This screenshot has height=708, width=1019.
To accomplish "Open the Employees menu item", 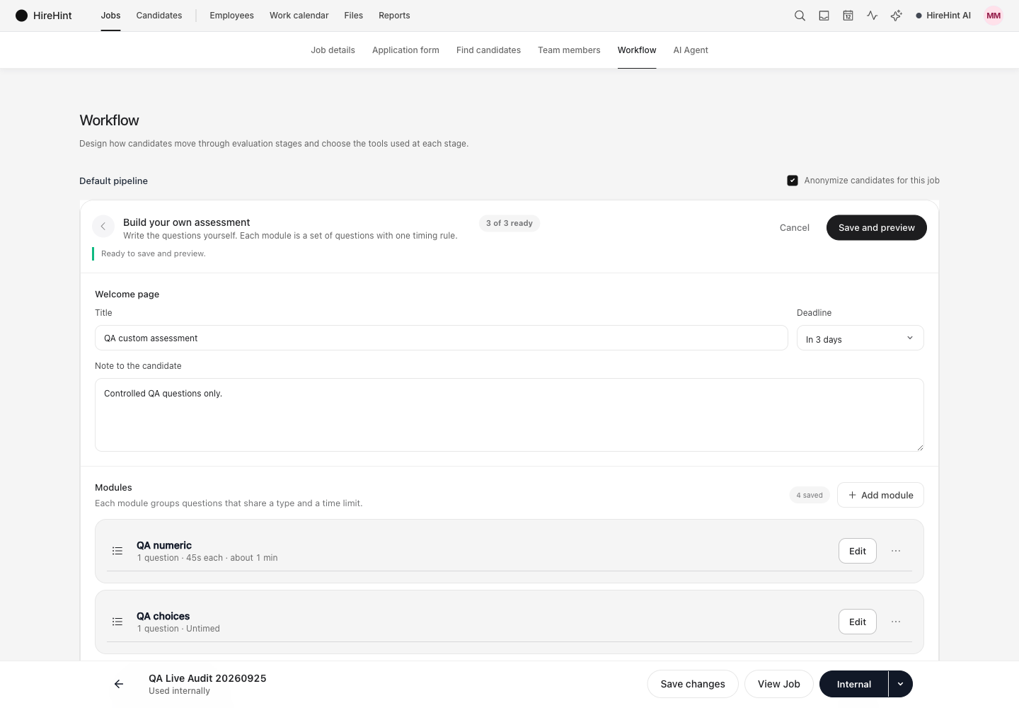I will click(x=231, y=16).
